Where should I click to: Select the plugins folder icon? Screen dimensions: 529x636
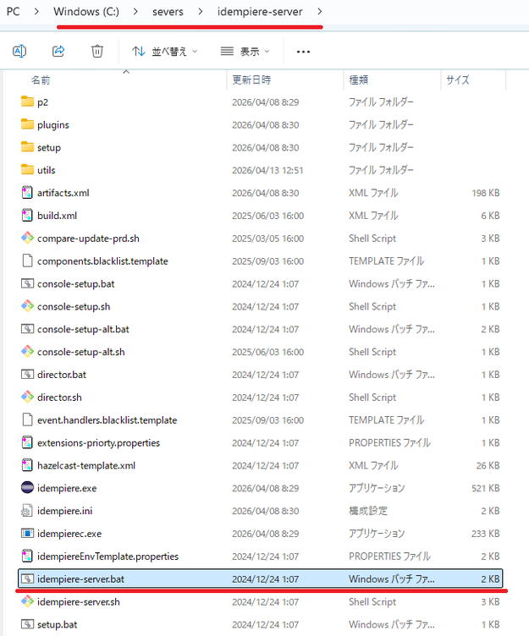27,124
